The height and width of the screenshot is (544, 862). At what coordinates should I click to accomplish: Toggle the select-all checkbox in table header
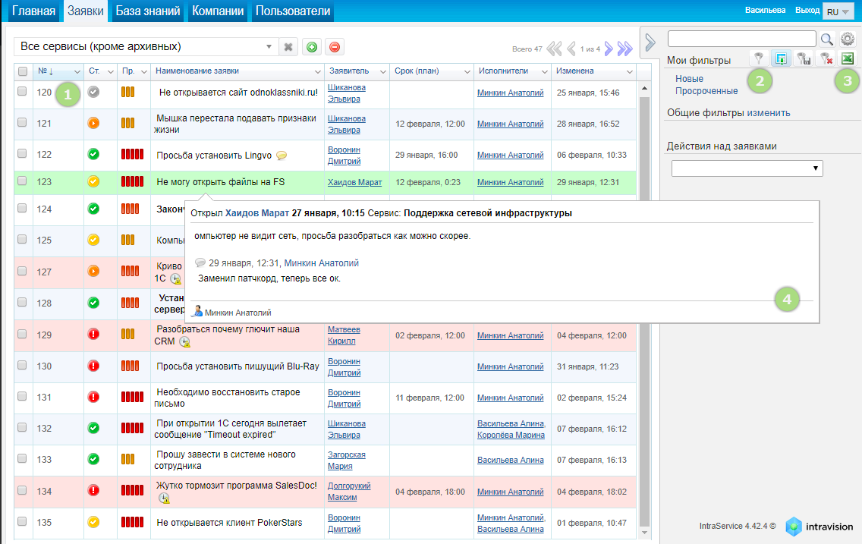pos(22,71)
